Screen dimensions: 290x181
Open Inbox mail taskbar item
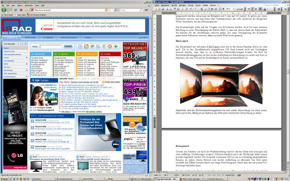(x=141, y=179)
